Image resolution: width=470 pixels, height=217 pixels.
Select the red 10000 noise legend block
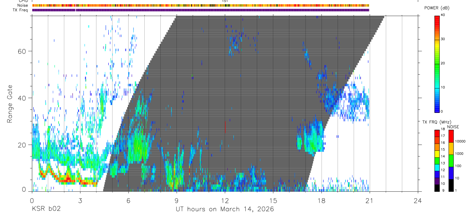(451, 136)
